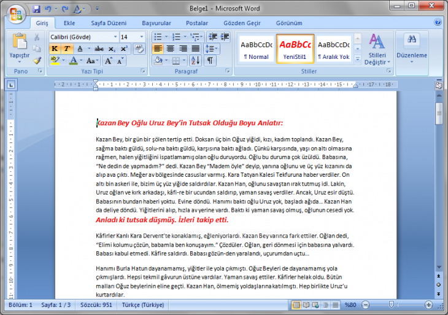This screenshot has height=315, width=448.
Task: Show paragraph marks (¶)
Action: click(x=210, y=61)
